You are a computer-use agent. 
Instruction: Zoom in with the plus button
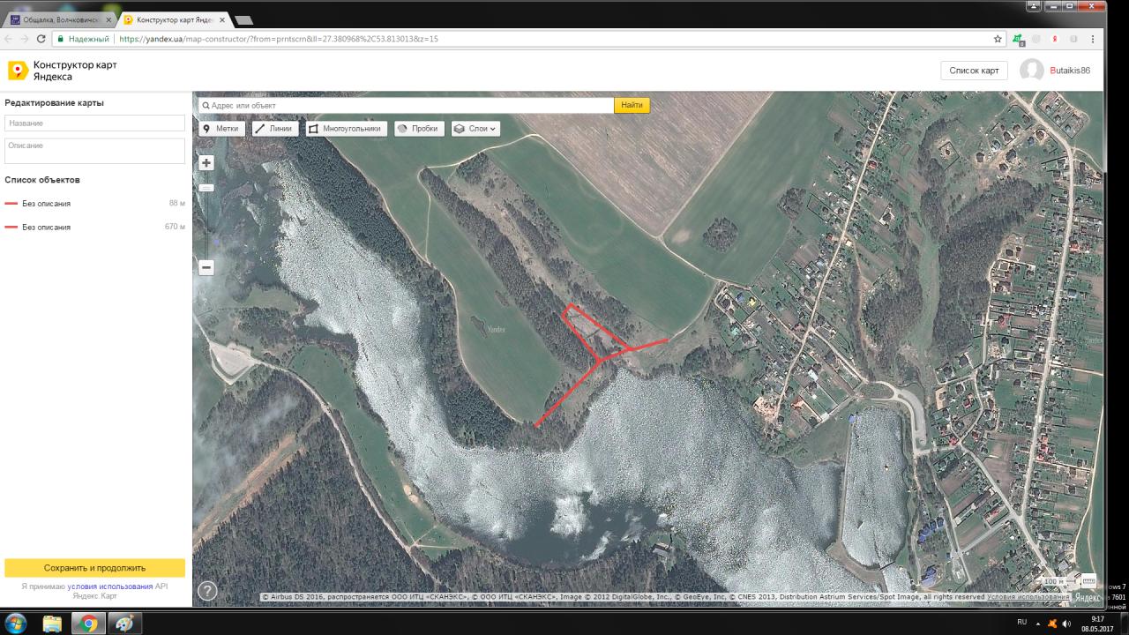pos(206,163)
